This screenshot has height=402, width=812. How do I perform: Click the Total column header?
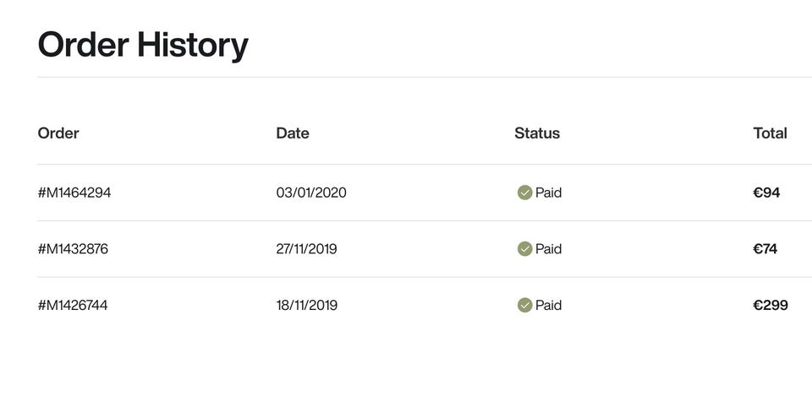point(770,133)
